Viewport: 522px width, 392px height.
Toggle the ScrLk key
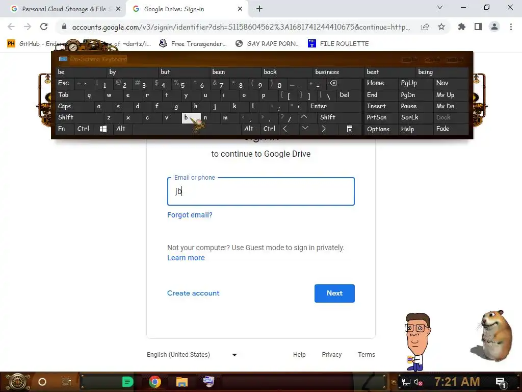tap(415, 117)
